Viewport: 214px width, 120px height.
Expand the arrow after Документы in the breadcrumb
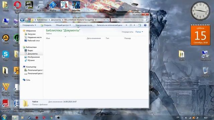click(x=63, y=20)
